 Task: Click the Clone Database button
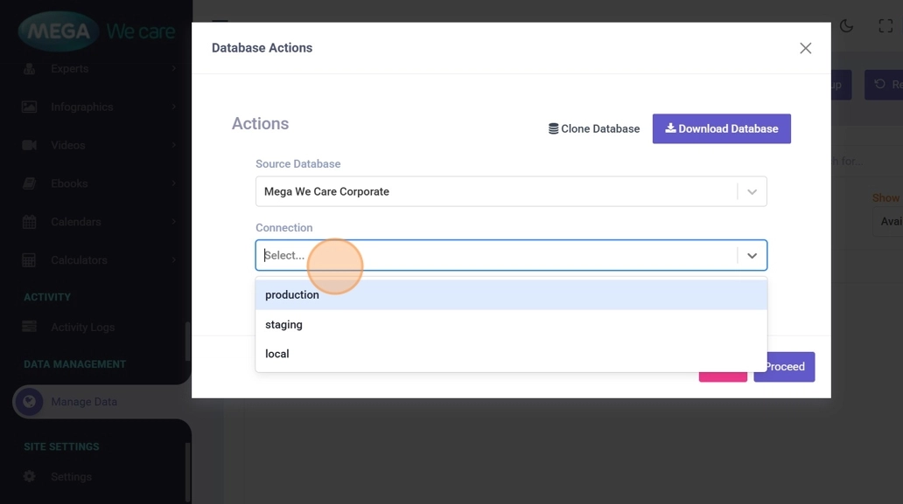(x=594, y=128)
